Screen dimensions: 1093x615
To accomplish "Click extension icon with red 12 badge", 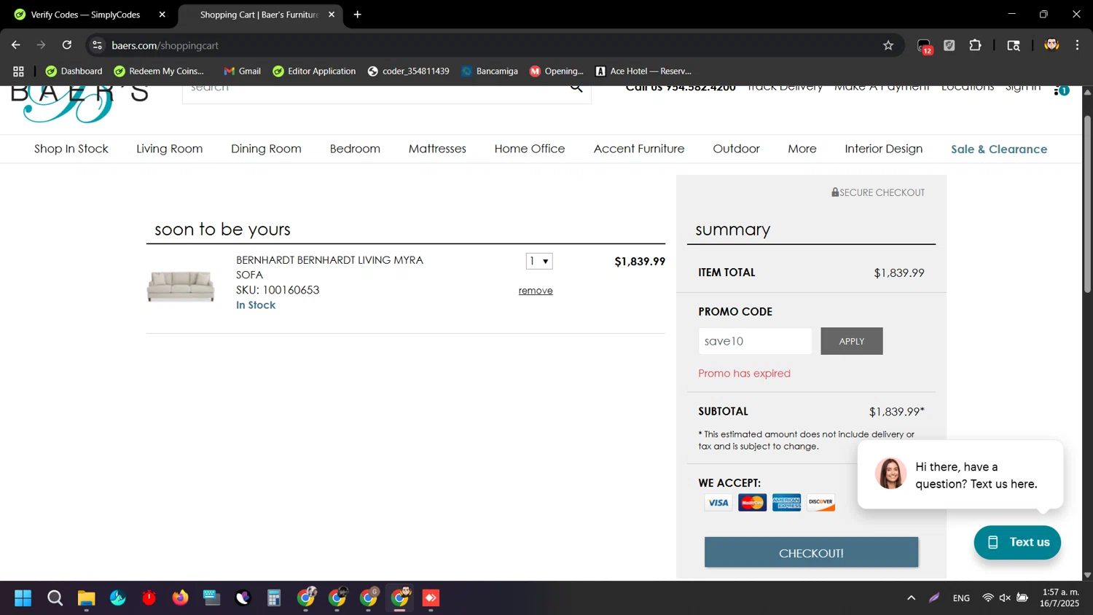I will click(924, 46).
